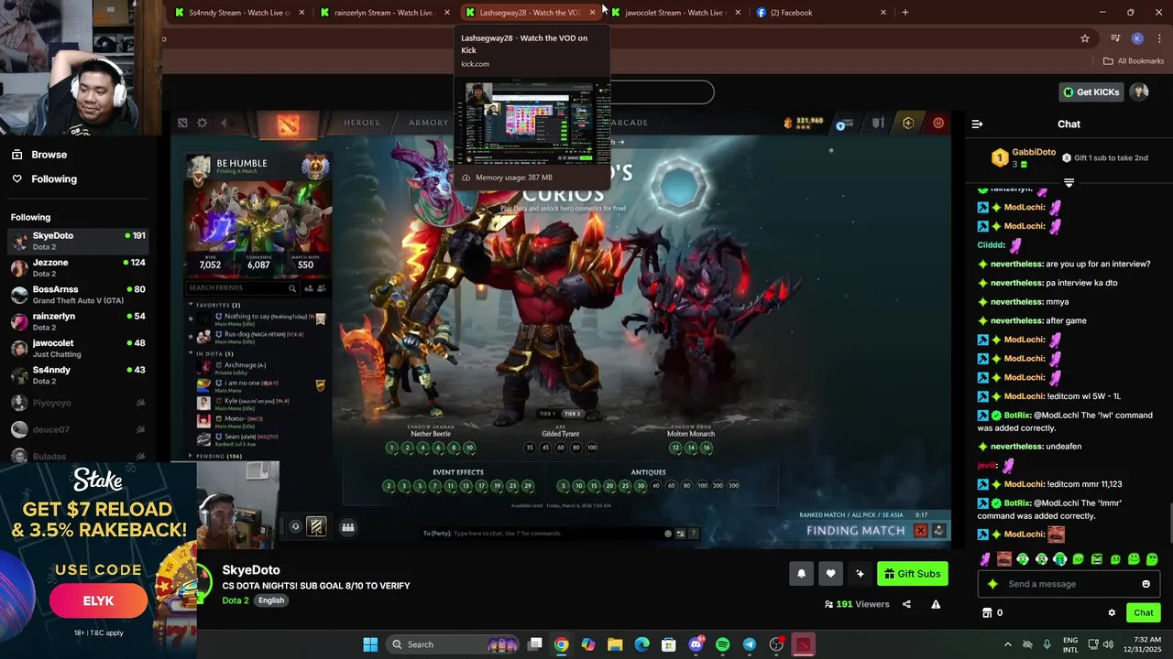Click the English language tag

point(270,600)
